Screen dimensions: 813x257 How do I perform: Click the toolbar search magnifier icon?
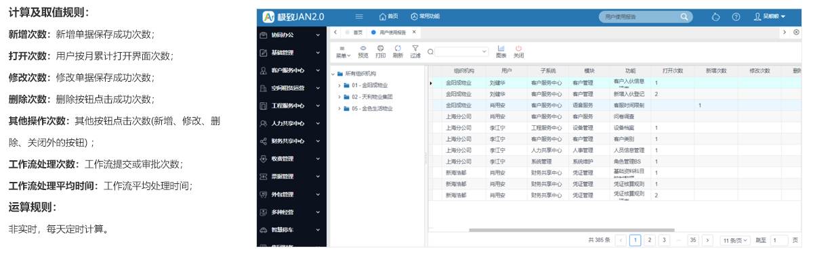pos(430,51)
